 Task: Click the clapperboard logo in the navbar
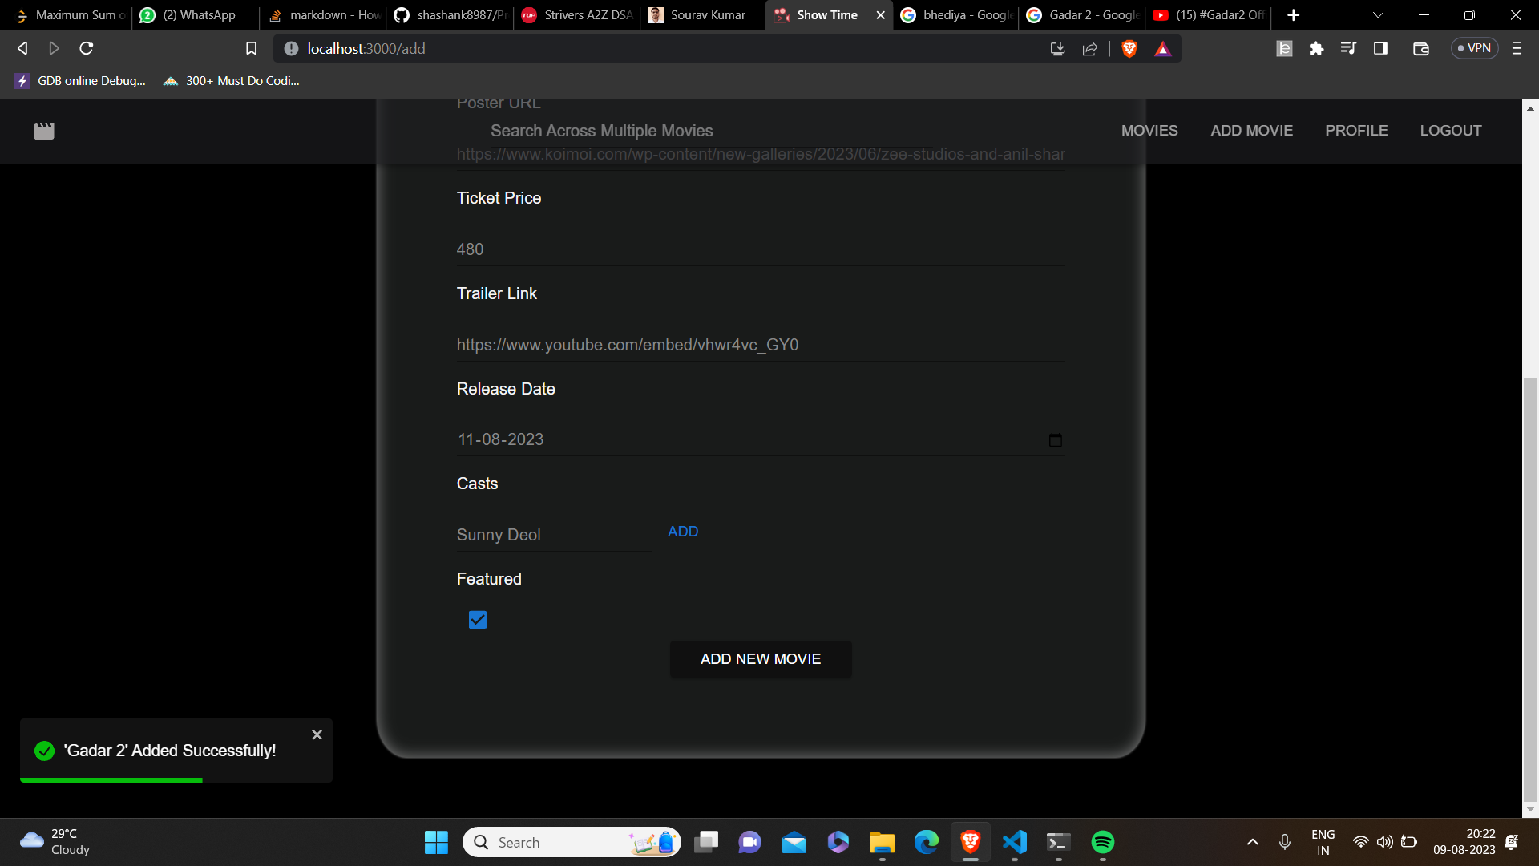click(x=44, y=131)
